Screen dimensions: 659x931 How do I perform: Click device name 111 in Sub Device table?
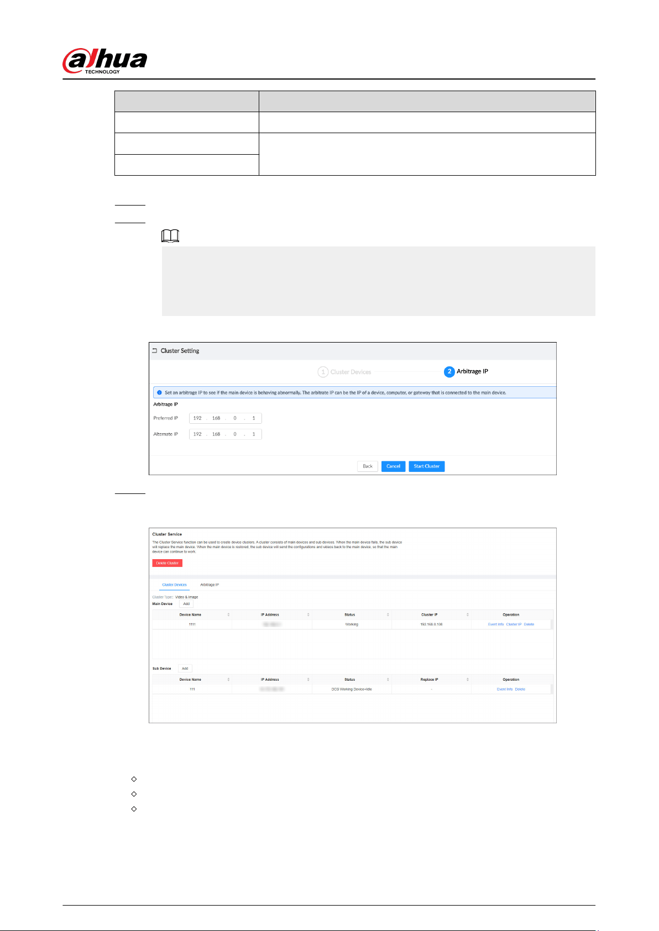coord(192,690)
